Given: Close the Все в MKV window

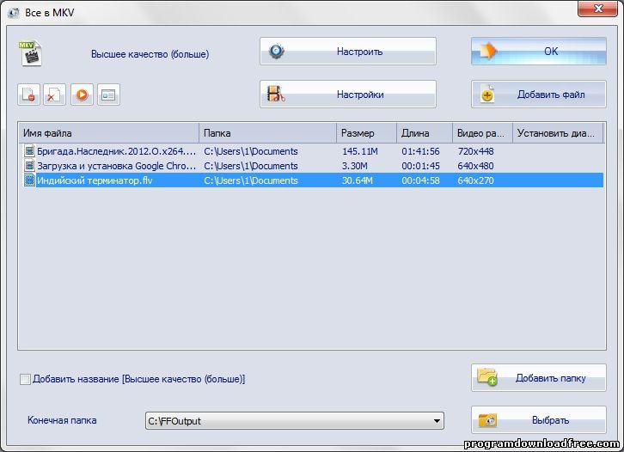Looking at the screenshot, I should 597,9.
